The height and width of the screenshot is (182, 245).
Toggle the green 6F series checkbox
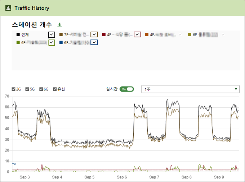point(52,42)
